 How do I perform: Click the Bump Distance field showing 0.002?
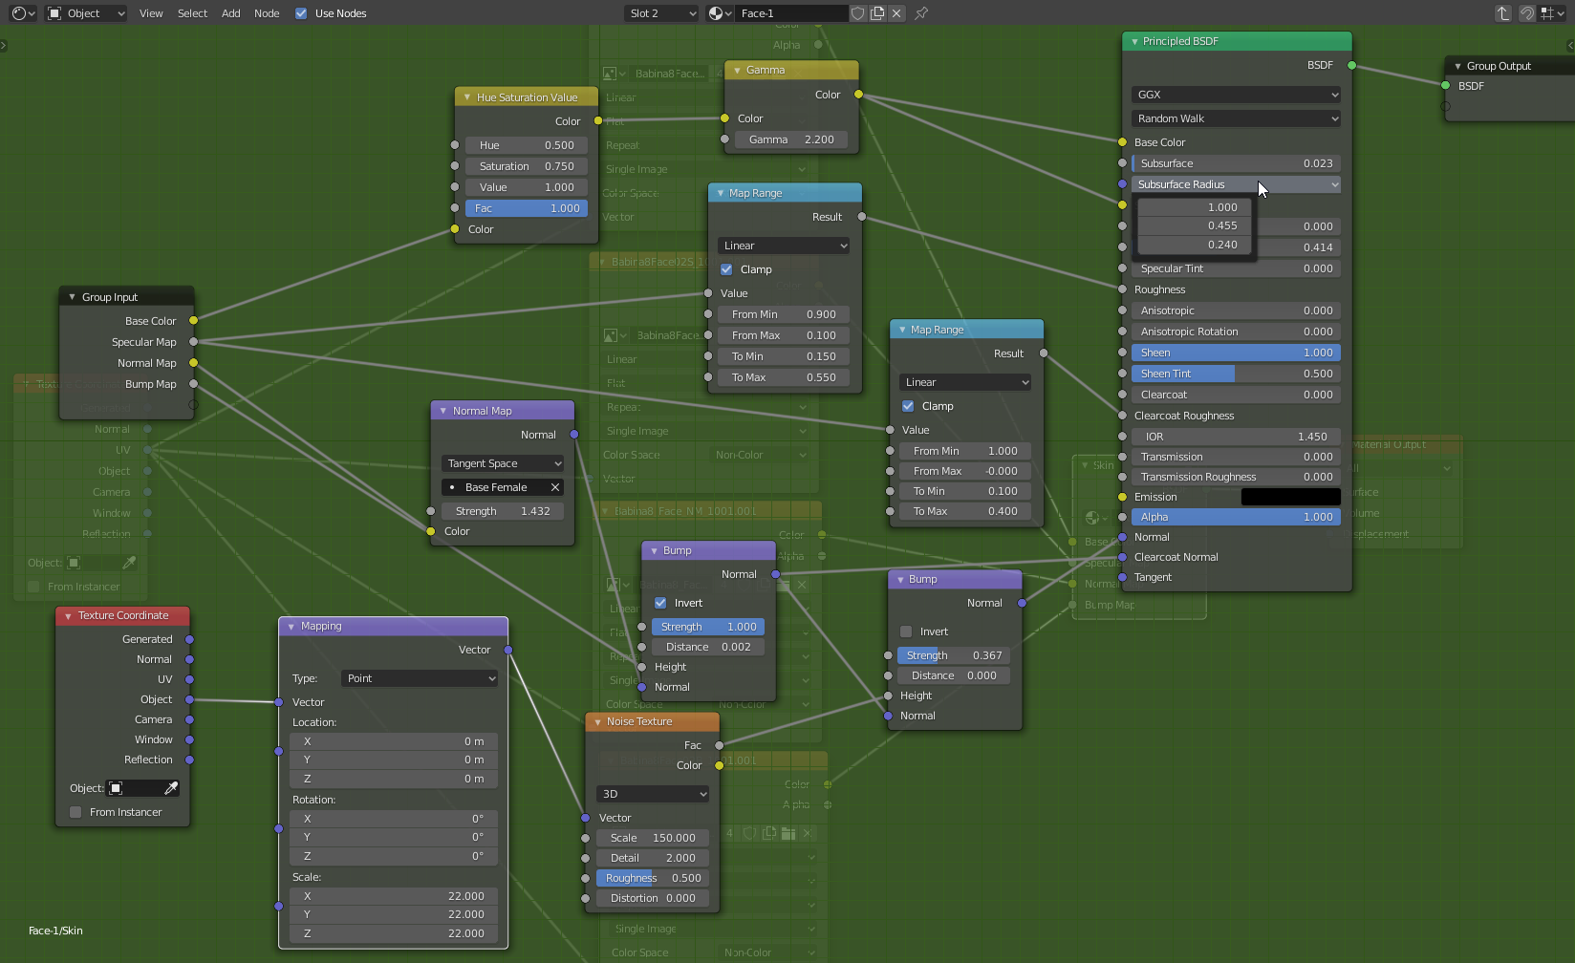(x=708, y=647)
